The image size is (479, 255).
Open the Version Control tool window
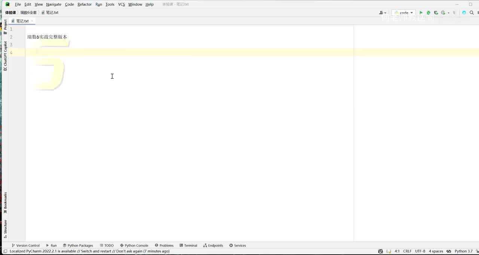coord(25,246)
